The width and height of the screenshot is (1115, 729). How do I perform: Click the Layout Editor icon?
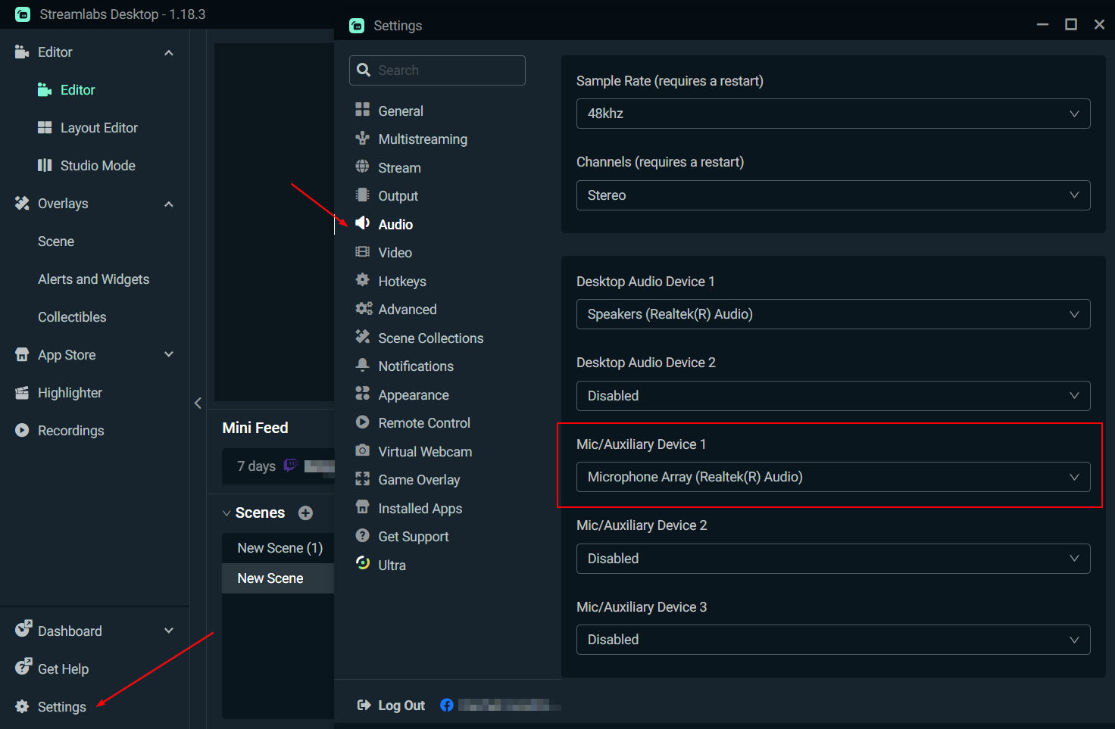tap(45, 127)
